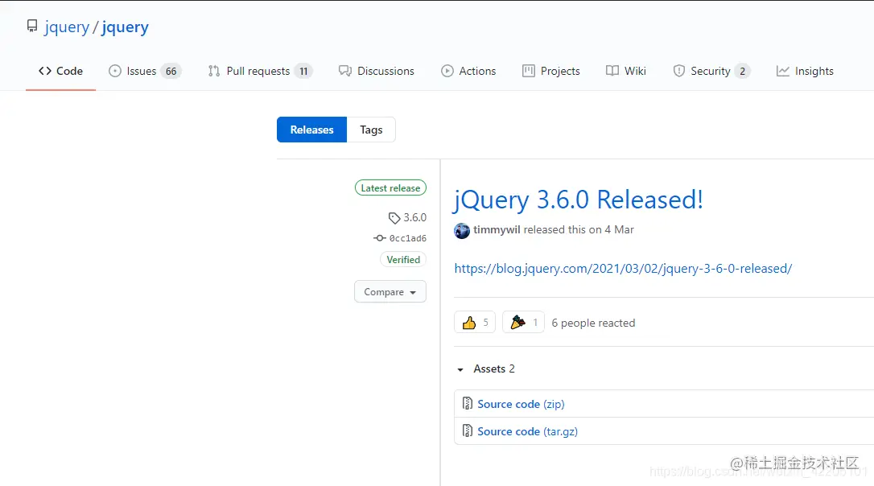874x486 pixels.
Task: Click the archive icon for Source code (tar.gz)
Action: click(x=468, y=430)
